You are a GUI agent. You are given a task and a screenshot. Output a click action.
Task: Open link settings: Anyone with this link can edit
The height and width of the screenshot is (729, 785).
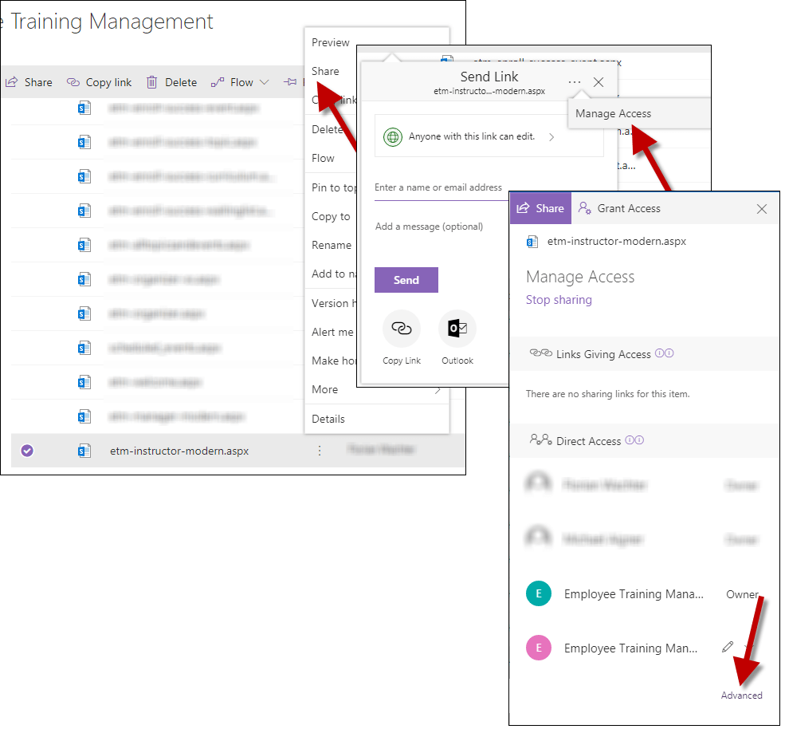489,136
